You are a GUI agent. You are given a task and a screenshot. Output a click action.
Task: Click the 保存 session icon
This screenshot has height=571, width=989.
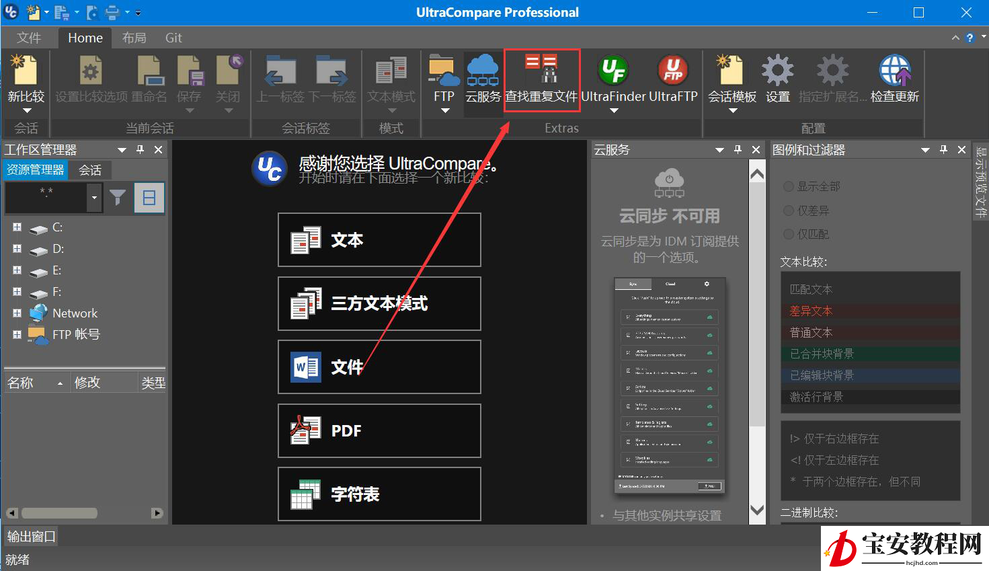[189, 79]
